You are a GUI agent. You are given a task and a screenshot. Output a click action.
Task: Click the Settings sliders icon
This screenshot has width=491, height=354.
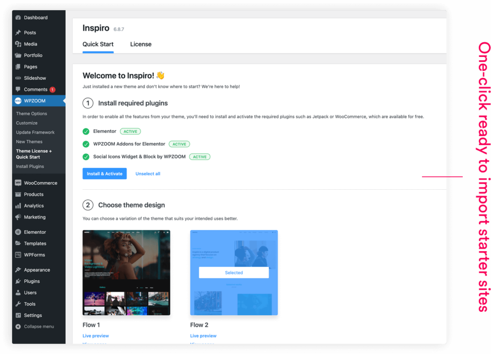(18, 315)
